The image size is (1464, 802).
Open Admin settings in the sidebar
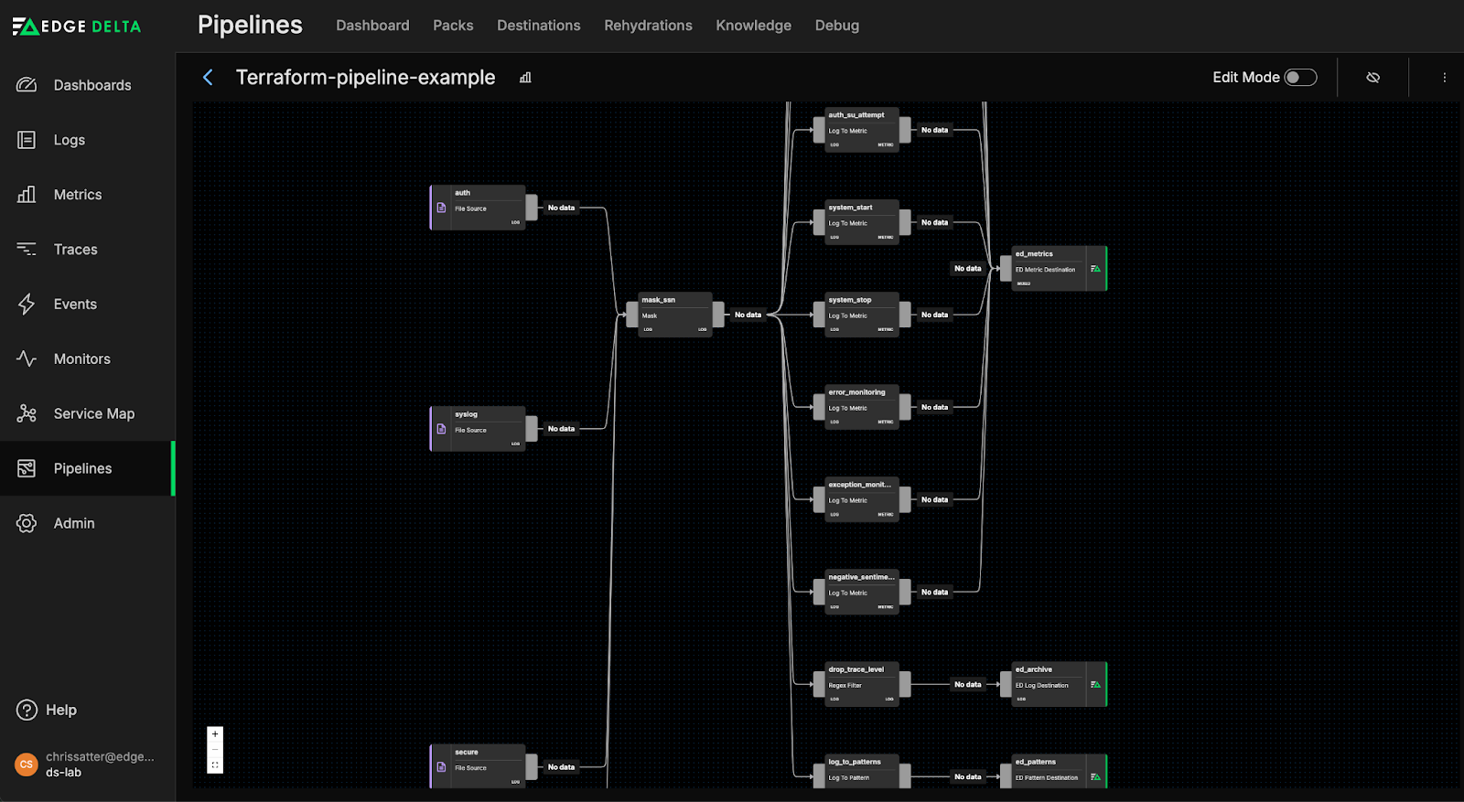click(73, 523)
